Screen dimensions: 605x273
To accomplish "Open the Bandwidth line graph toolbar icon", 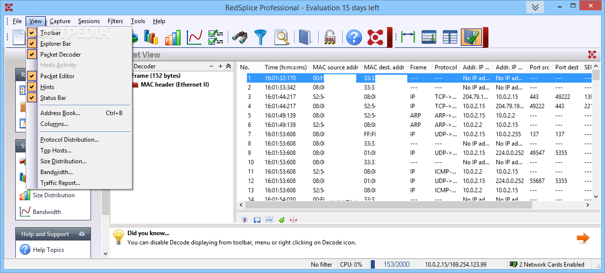I will 194,37.
